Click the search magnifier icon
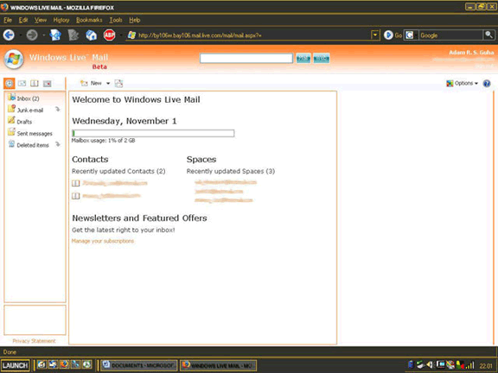 click(488, 35)
